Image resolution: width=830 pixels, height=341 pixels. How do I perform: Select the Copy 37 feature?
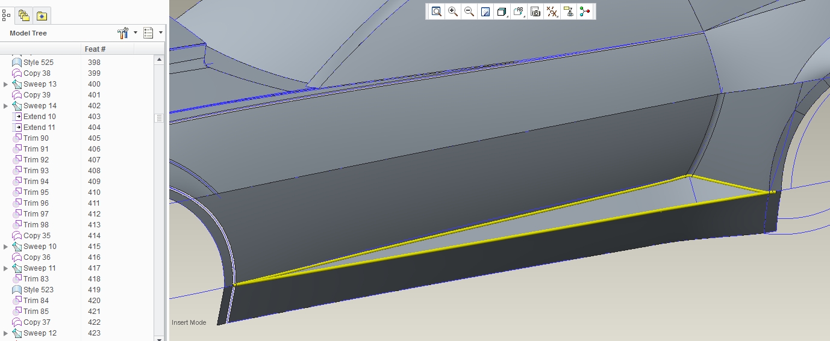coord(37,322)
